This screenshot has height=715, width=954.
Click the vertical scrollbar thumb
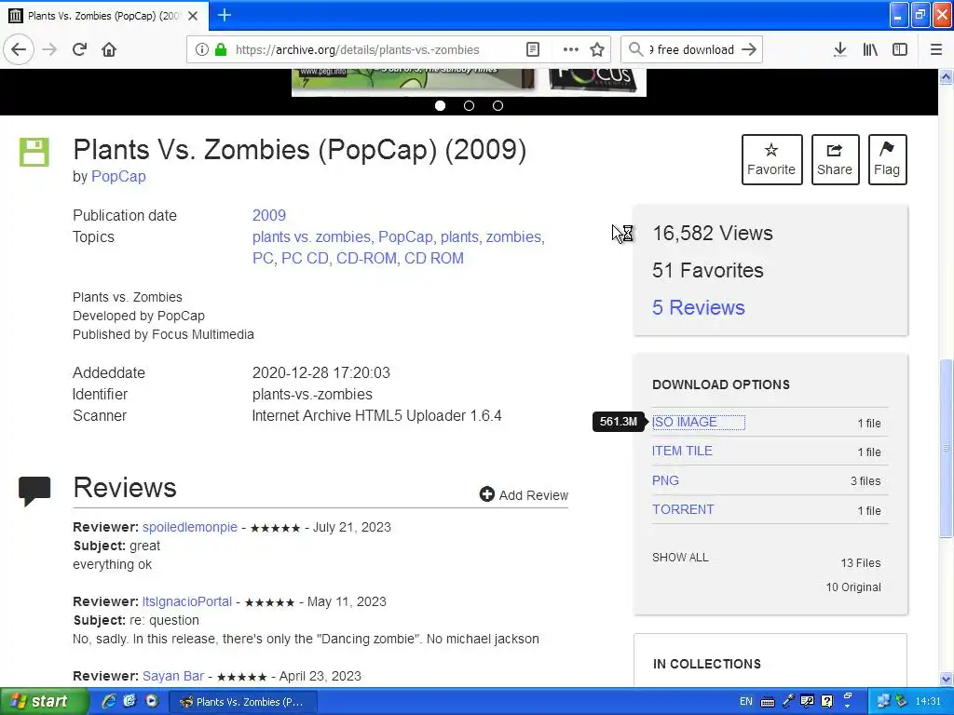click(x=947, y=448)
